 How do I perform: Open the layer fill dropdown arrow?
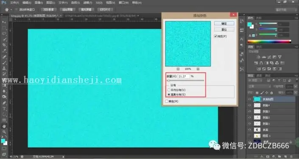coord(295,93)
